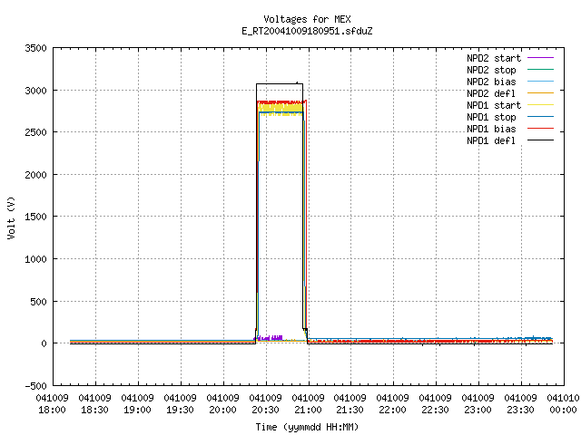Screen dimensions: 581x435
Task: Click the yellow NPD1 start noisy band
Action: 281,110
